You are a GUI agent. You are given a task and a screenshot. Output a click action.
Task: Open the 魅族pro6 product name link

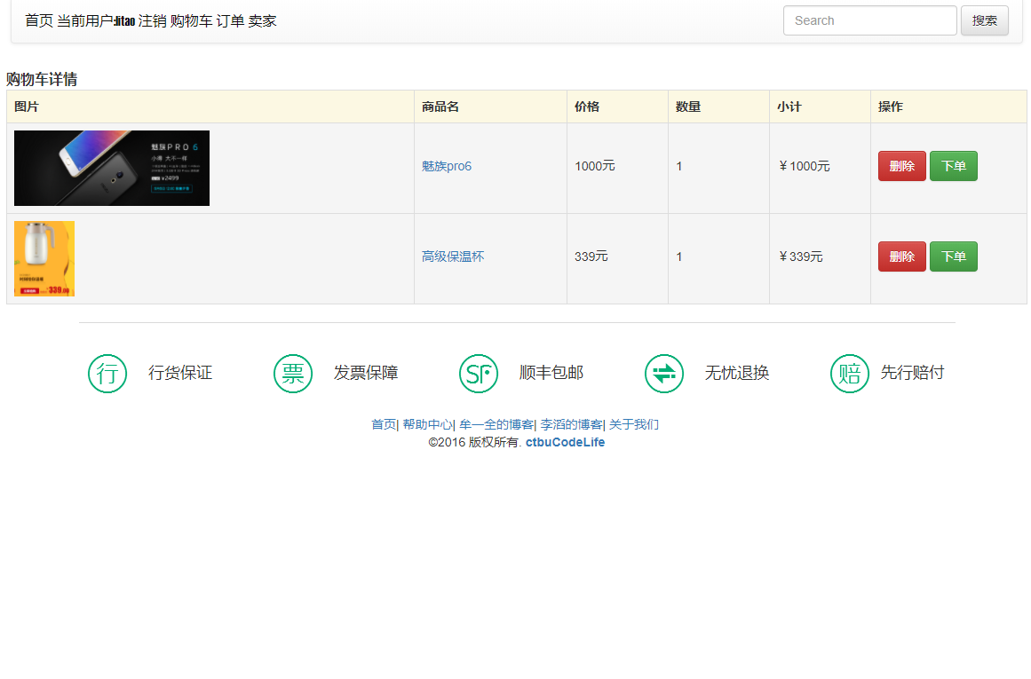447,166
